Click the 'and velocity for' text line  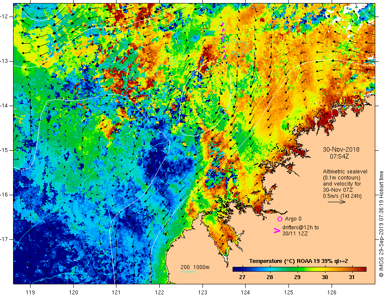click(342, 184)
